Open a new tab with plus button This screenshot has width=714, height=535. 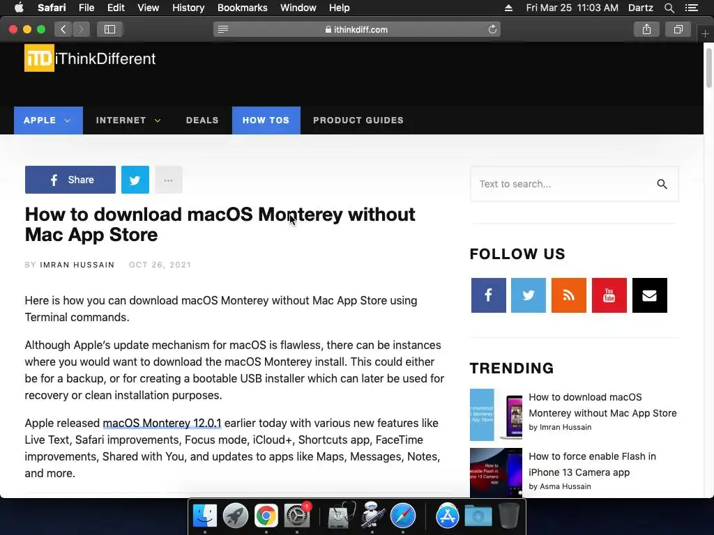[705, 33]
